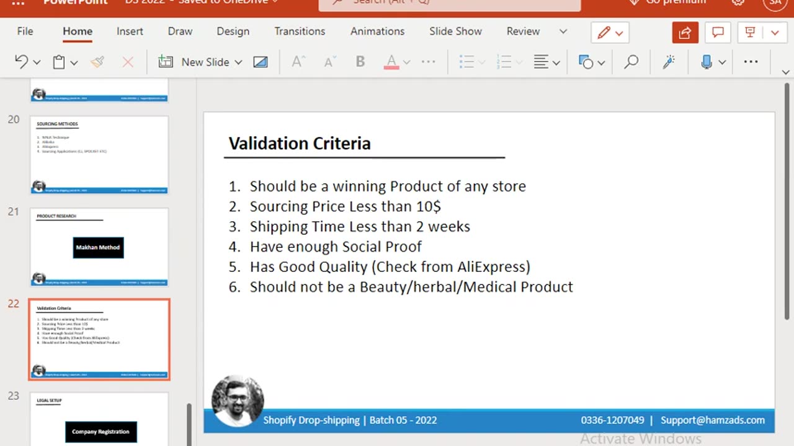Toggle bullet list
Image resolution: width=794 pixels, height=446 pixels.
[x=466, y=62]
